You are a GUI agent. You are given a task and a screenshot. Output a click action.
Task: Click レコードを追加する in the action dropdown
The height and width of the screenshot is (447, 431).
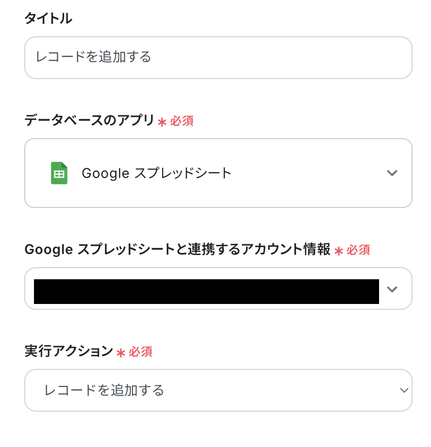point(104,390)
